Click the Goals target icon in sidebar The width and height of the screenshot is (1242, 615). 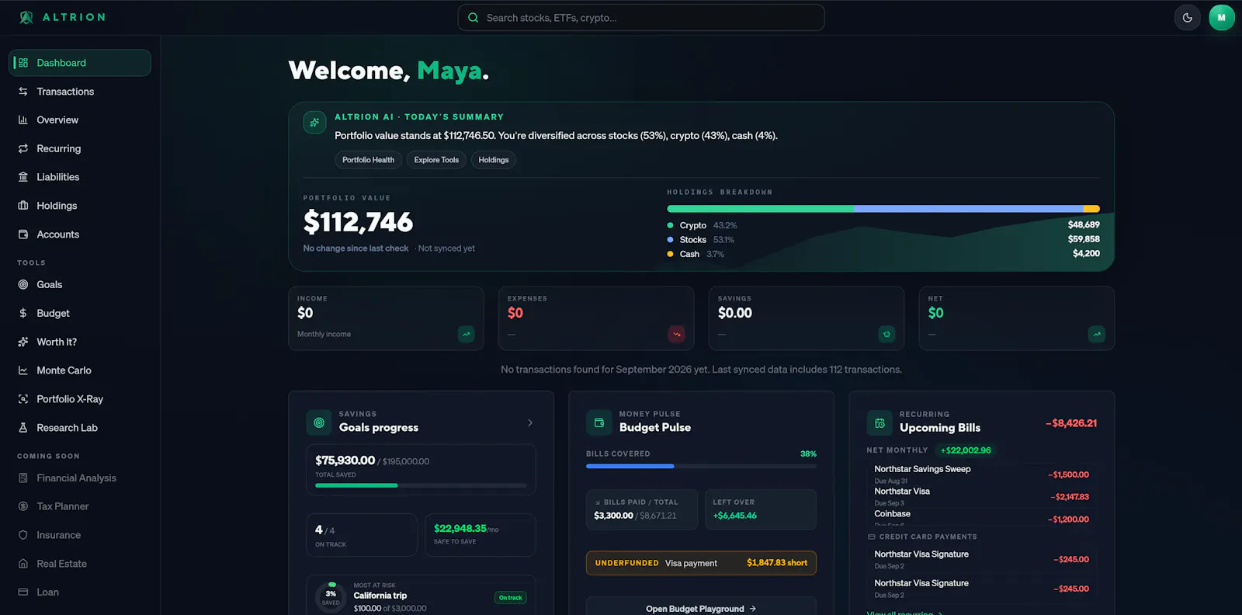23,285
